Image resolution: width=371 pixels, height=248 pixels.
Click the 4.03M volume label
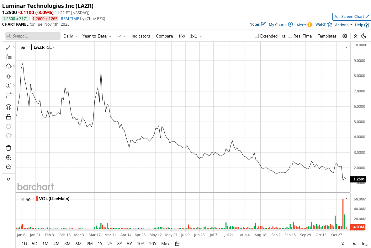pos(358,227)
